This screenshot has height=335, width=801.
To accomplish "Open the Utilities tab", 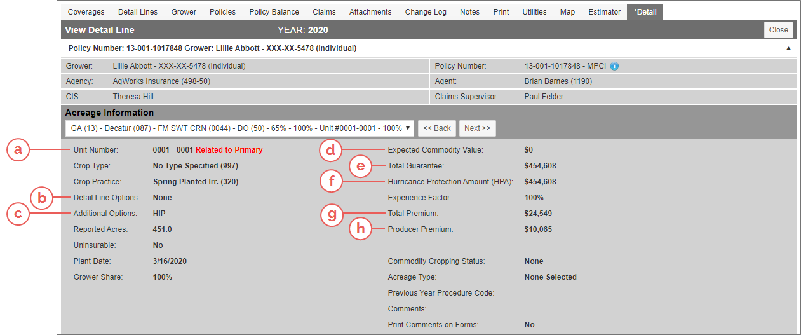I will [x=534, y=12].
